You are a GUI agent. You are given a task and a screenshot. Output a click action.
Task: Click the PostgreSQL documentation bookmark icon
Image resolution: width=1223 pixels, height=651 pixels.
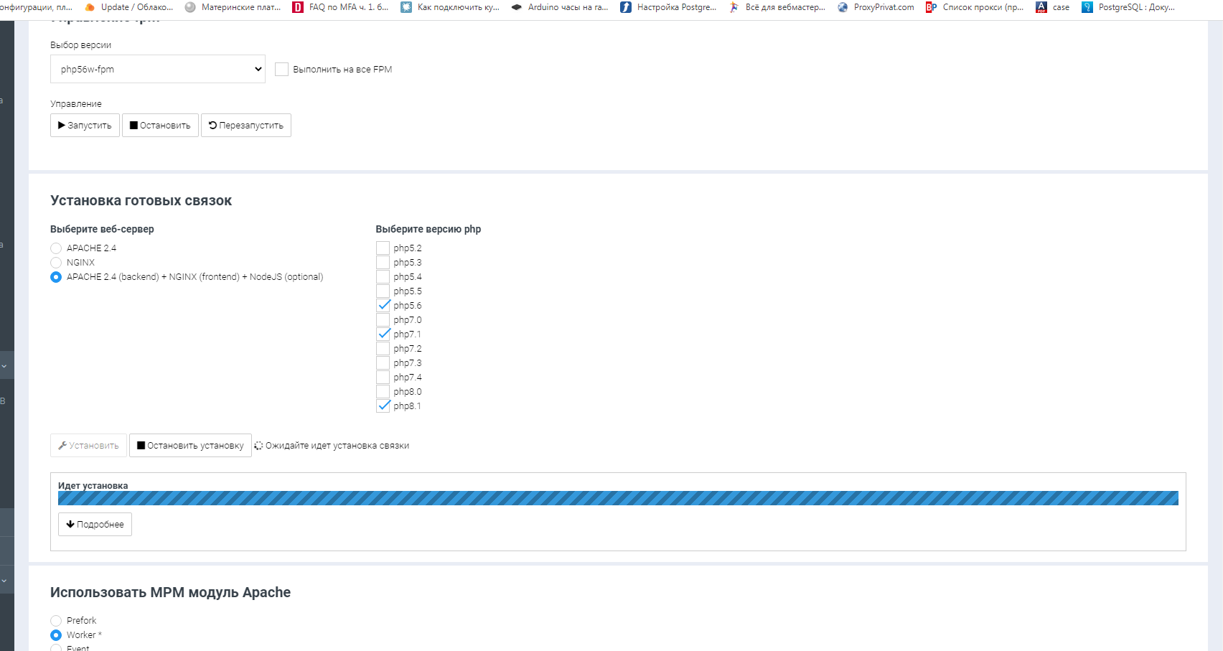point(1087,7)
